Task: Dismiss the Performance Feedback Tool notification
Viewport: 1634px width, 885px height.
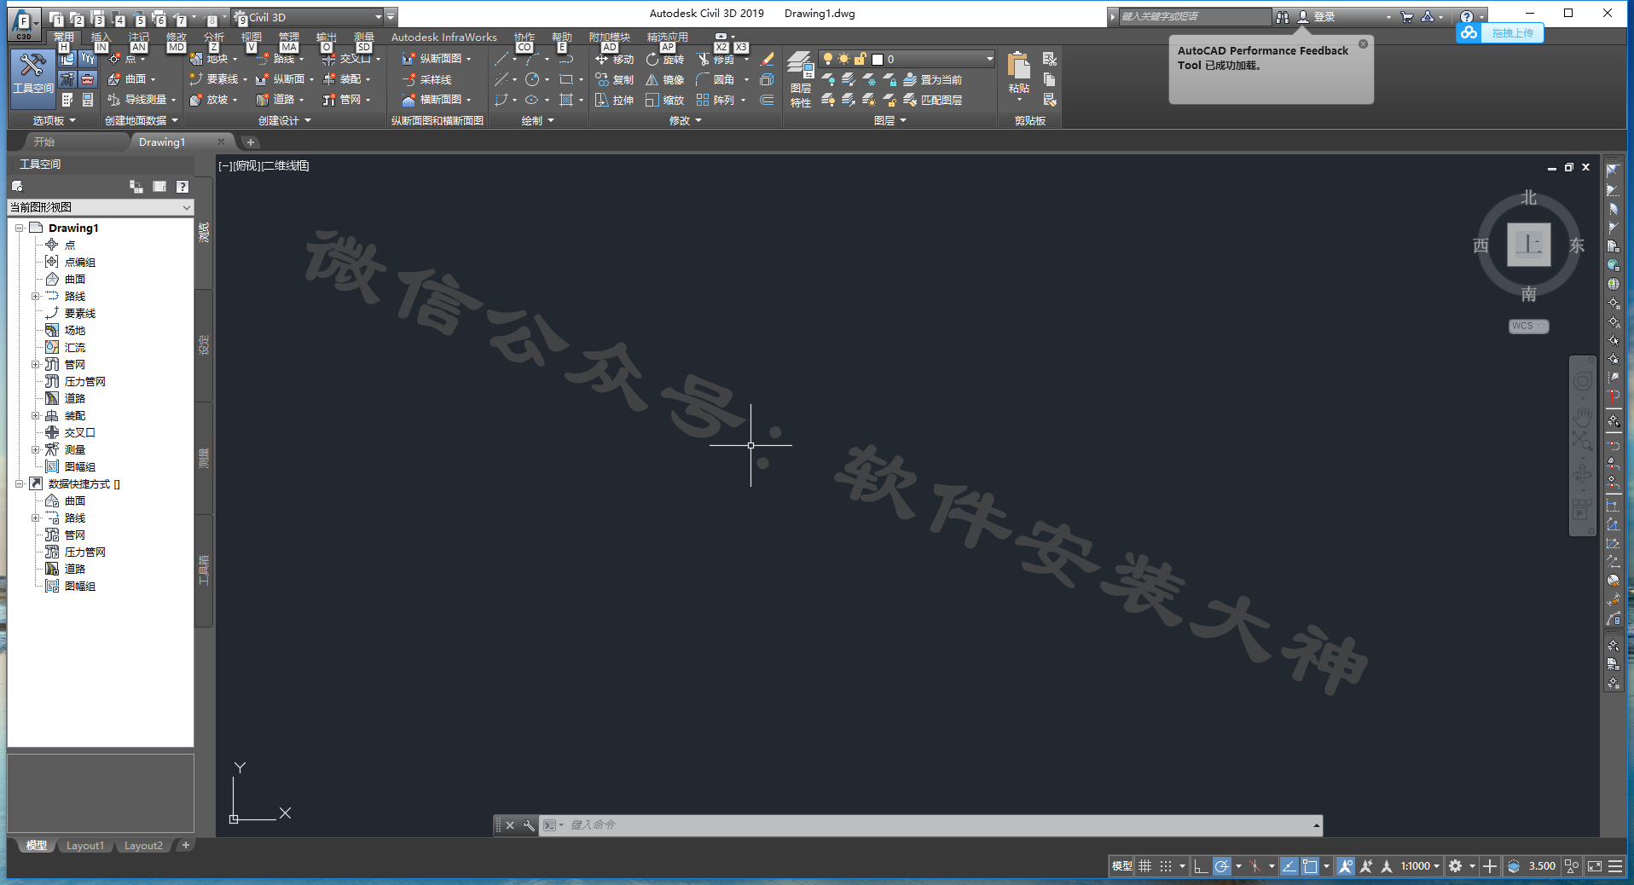Action: point(1363,44)
